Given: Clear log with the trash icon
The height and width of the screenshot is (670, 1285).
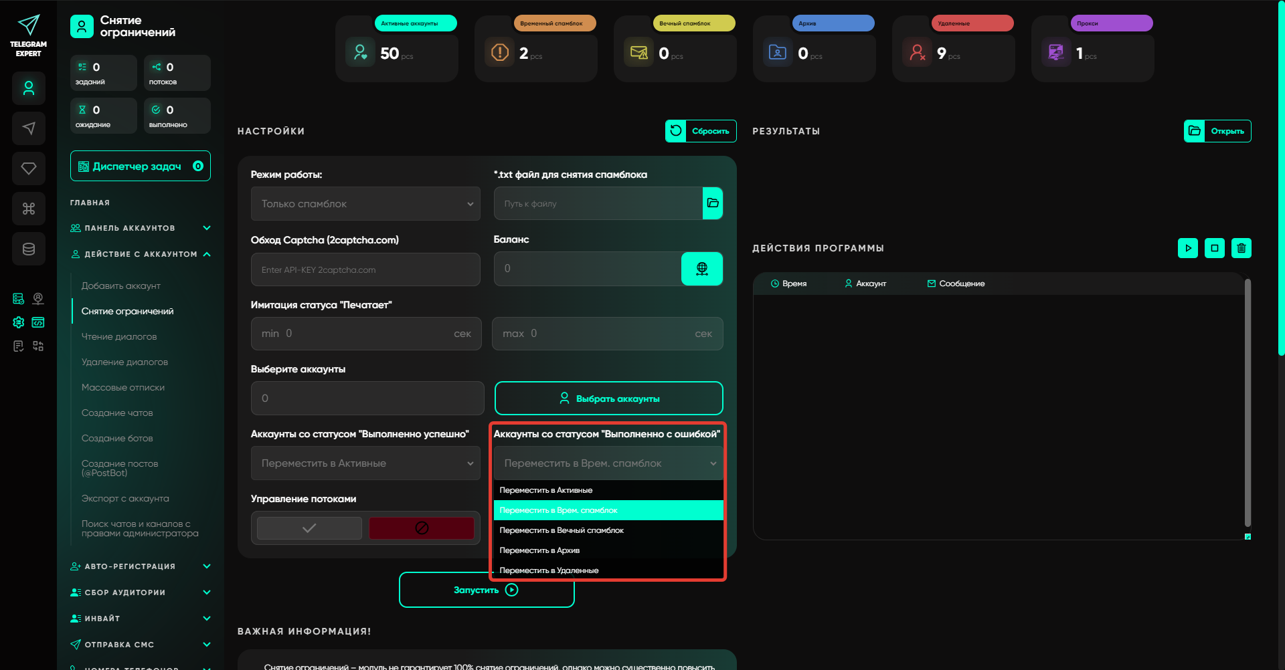Looking at the screenshot, I should tap(1241, 248).
